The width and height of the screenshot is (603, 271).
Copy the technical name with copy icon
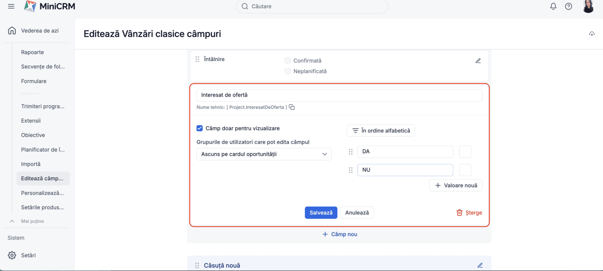point(292,107)
